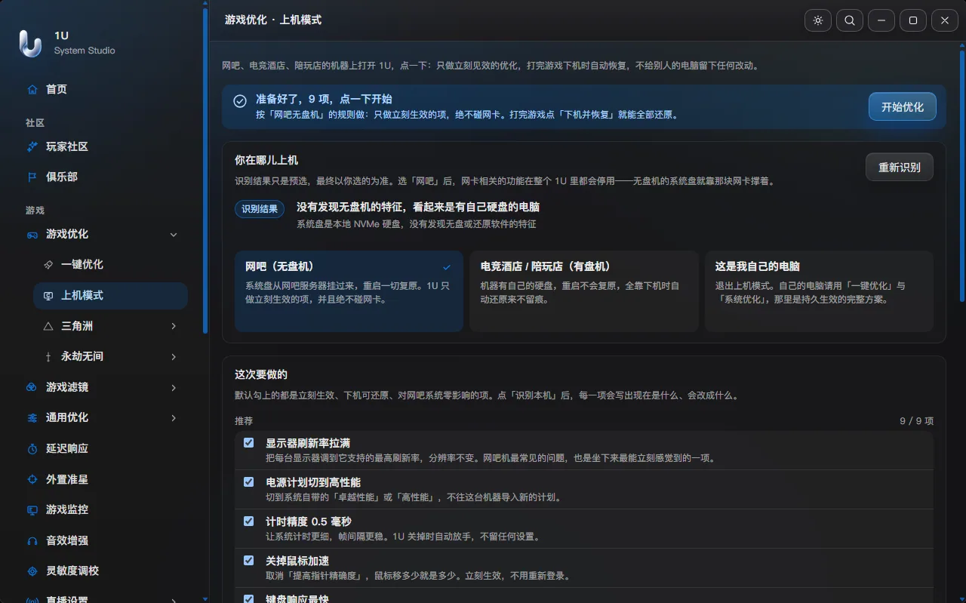Click the 俱乐部 flag icon
This screenshot has height=603, width=966.
pyautogui.click(x=32, y=177)
